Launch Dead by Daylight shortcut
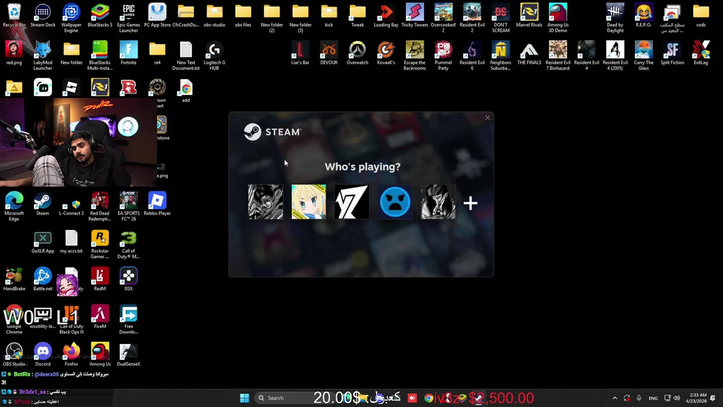Screen dimensions: 723x407 (x=615, y=18)
